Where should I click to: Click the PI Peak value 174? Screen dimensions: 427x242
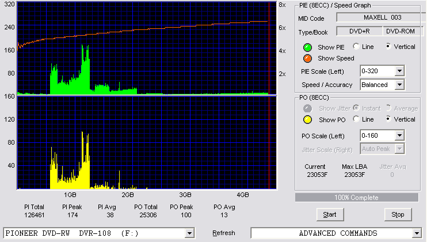click(x=73, y=215)
